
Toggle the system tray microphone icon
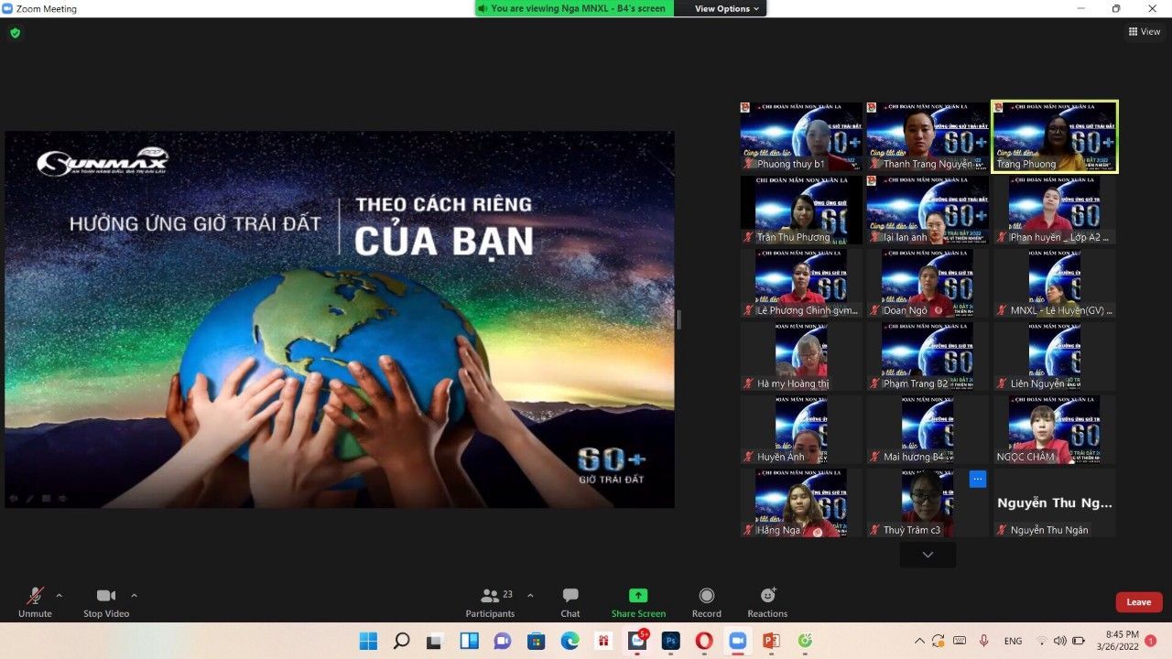click(984, 641)
